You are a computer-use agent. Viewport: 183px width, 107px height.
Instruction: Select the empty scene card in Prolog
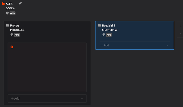tap(47, 69)
